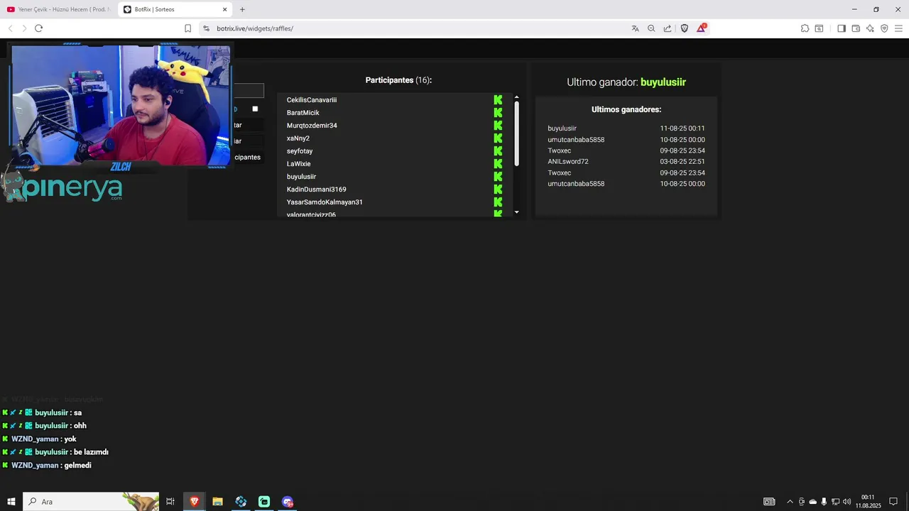Tick the small white checkbox in raffle settings

coord(255,109)
